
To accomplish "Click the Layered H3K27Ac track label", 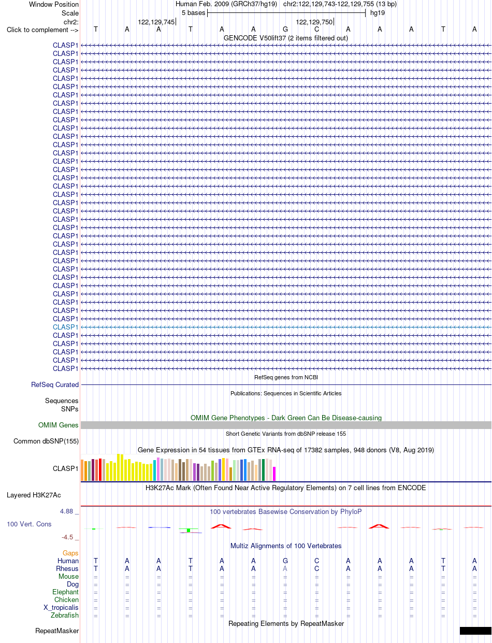I will [x=34, y=495].
